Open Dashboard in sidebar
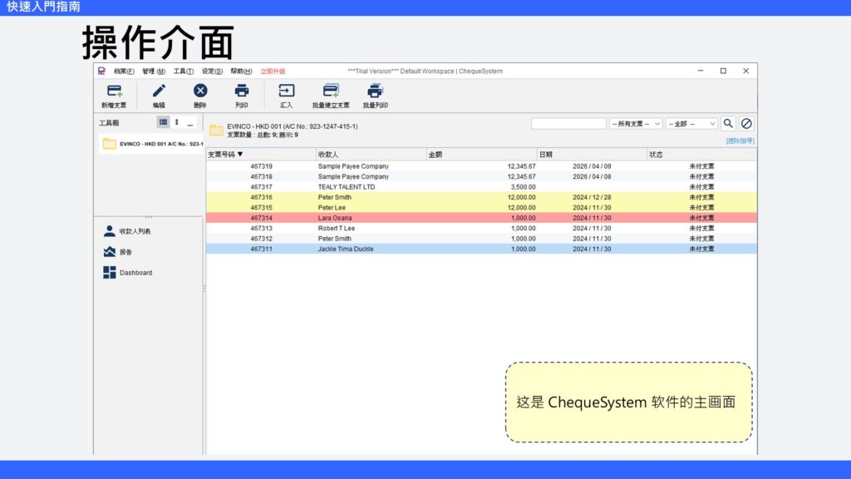The image size is (851, 479). pyautogui.click(x=127, y=273)
